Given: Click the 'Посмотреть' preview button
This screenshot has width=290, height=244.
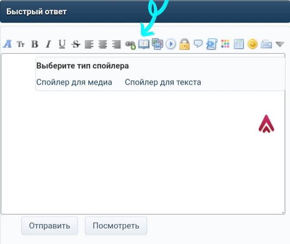Looking at the screenshot, I should click(116, 225).
